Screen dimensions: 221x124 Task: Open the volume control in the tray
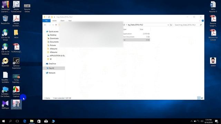(x=202, y=121)
